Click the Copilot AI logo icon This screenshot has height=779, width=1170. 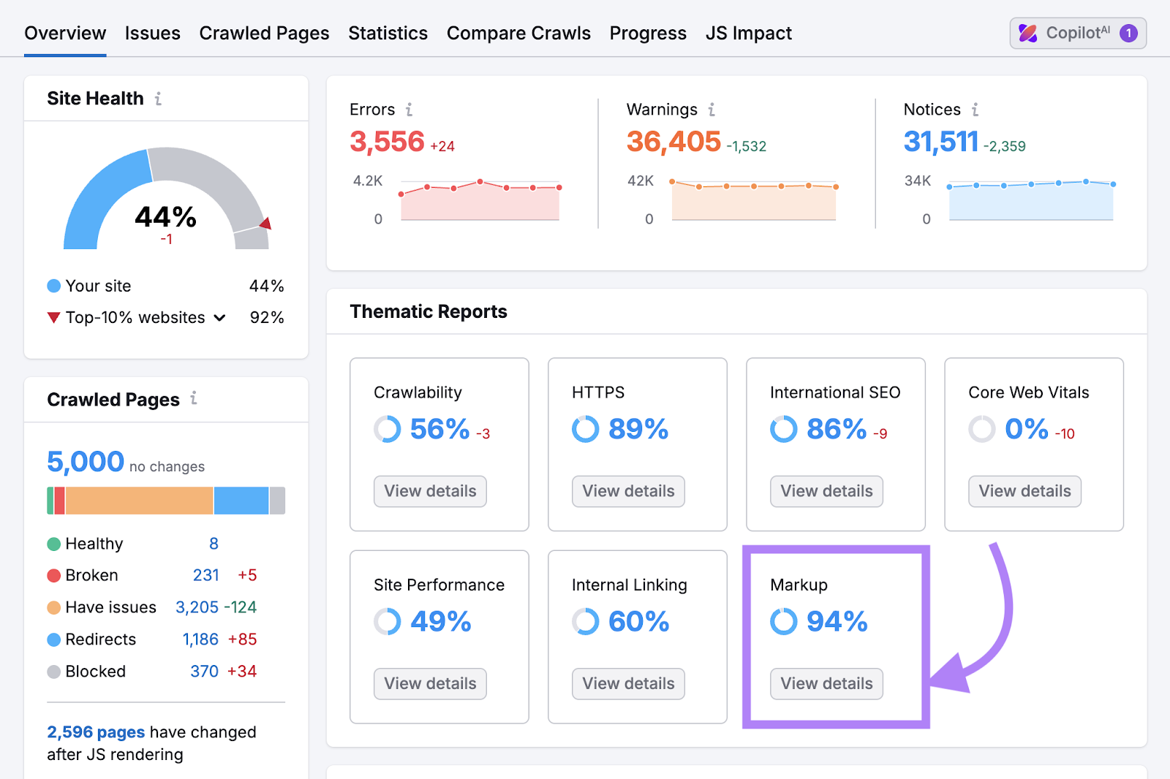(x=1028, y=34)
